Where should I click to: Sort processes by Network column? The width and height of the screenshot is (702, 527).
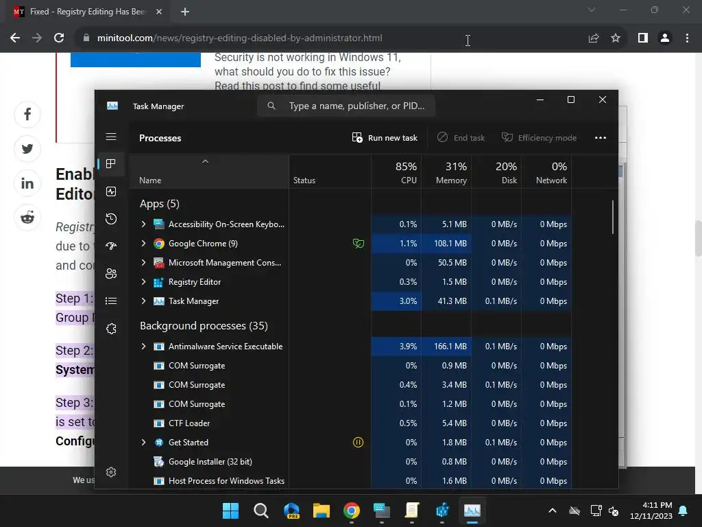coord(546,172)
